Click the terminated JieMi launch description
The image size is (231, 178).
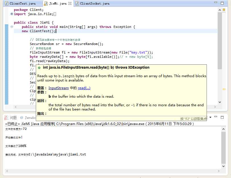pyautogui.click(x=99, y=124)
